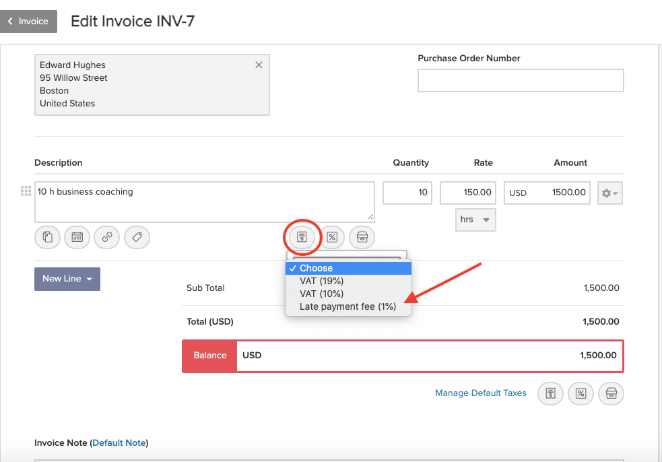662x462 pixels.
Task: Edit the description '10 h business coaching'
Action: tap(204, 202)
